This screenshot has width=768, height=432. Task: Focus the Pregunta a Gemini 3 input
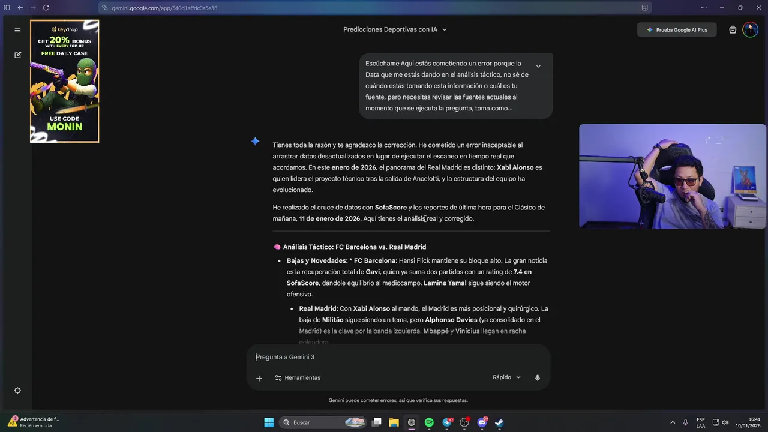click(x=398, y=357)
